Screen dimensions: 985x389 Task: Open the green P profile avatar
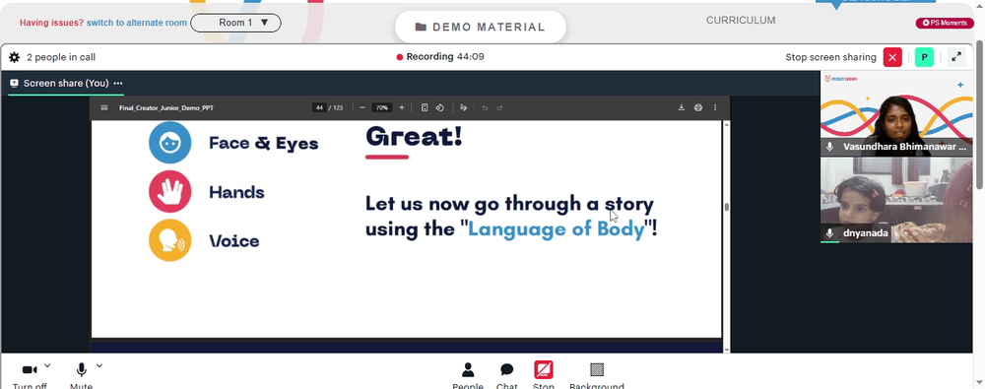pyautogui.click(x=924, y=57)
